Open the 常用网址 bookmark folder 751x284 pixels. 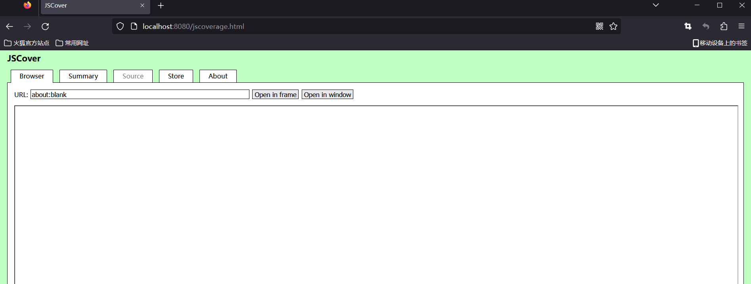point(72,43)
